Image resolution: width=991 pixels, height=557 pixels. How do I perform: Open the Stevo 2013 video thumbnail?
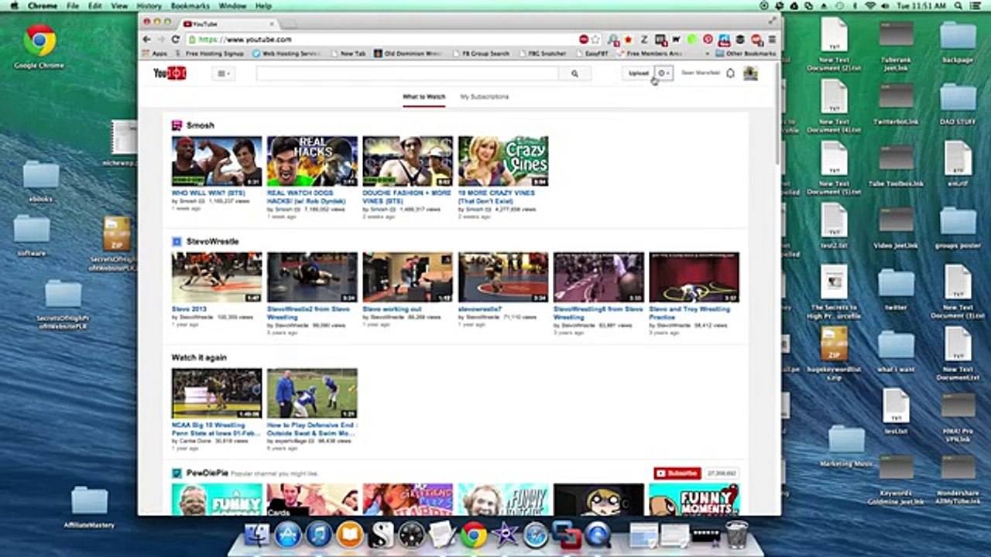point(217,277)
